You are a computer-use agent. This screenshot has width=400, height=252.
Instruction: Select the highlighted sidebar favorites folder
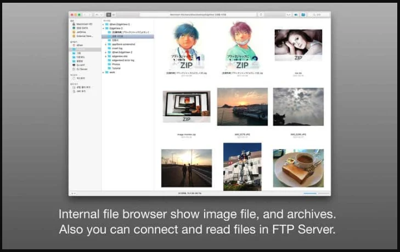pos(85,49)
